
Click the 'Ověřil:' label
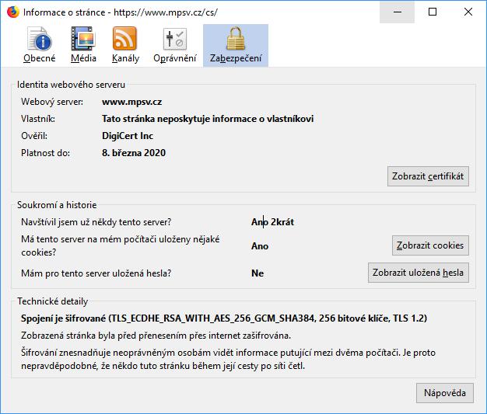(34, 136)
